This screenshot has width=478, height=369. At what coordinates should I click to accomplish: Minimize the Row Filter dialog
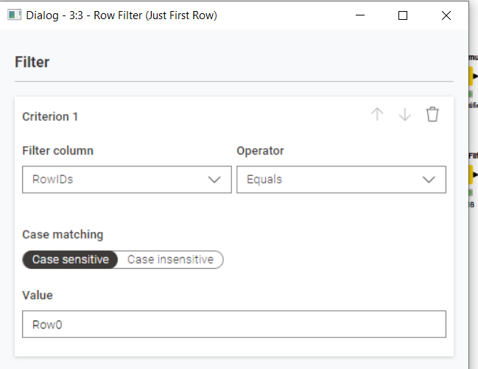360,15
